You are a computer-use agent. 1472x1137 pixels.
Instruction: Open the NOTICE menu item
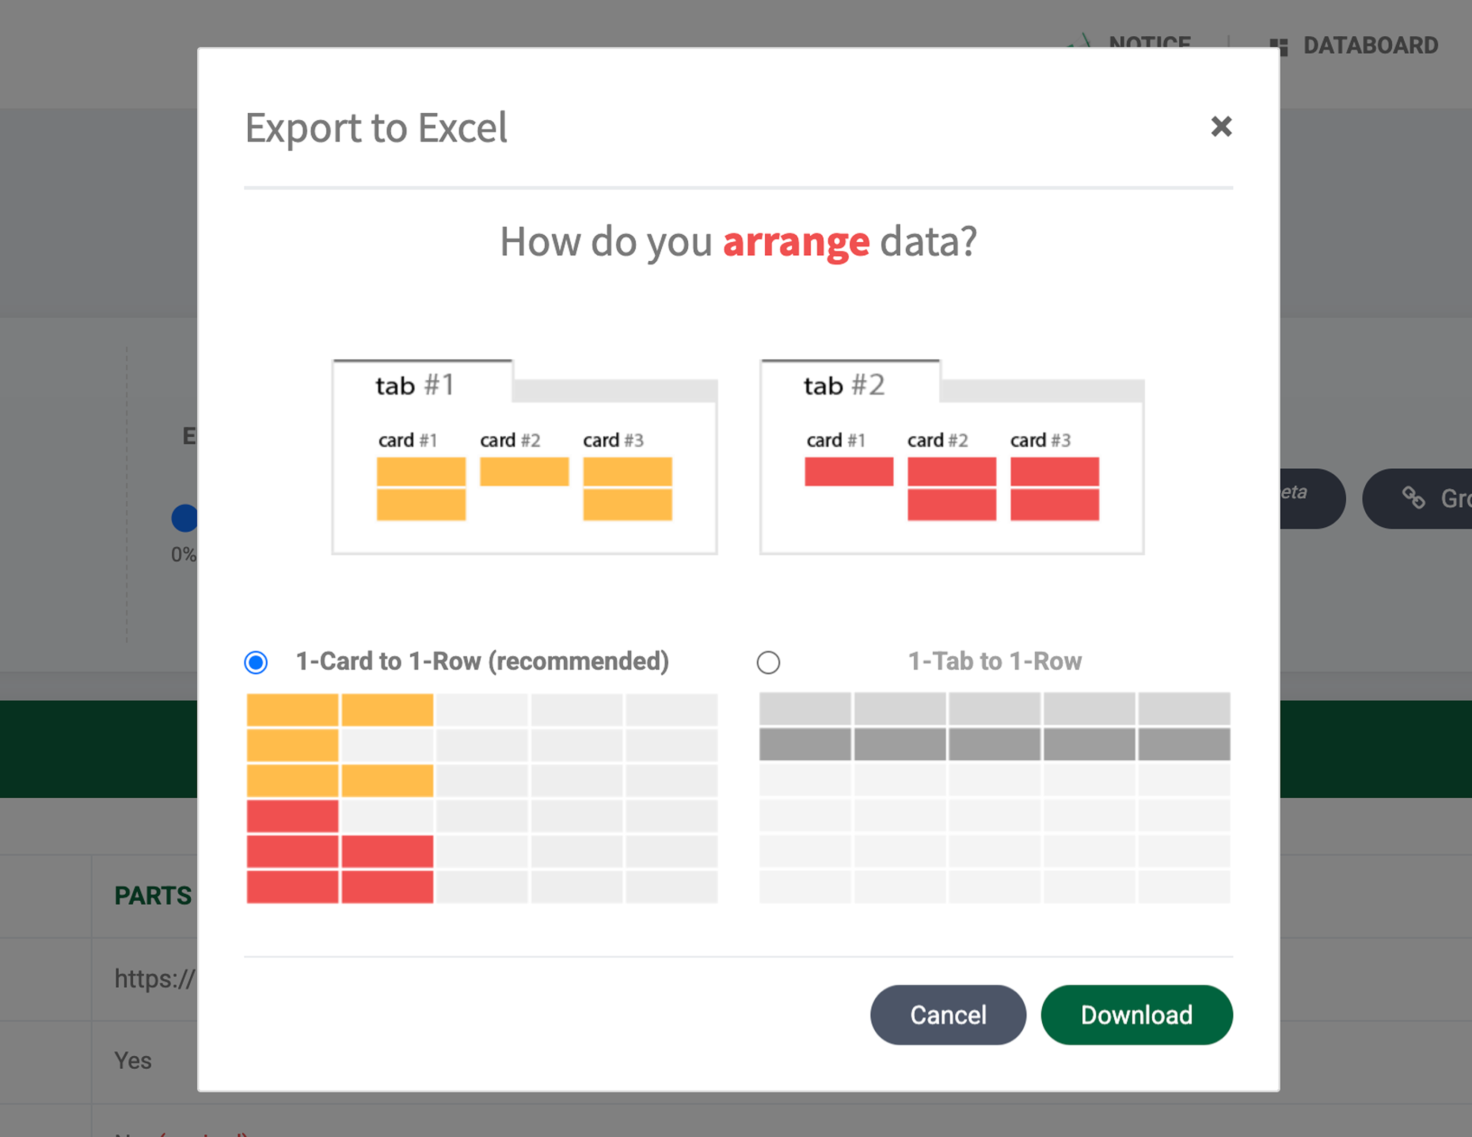pyautogui.click(x=1149, y=41)
